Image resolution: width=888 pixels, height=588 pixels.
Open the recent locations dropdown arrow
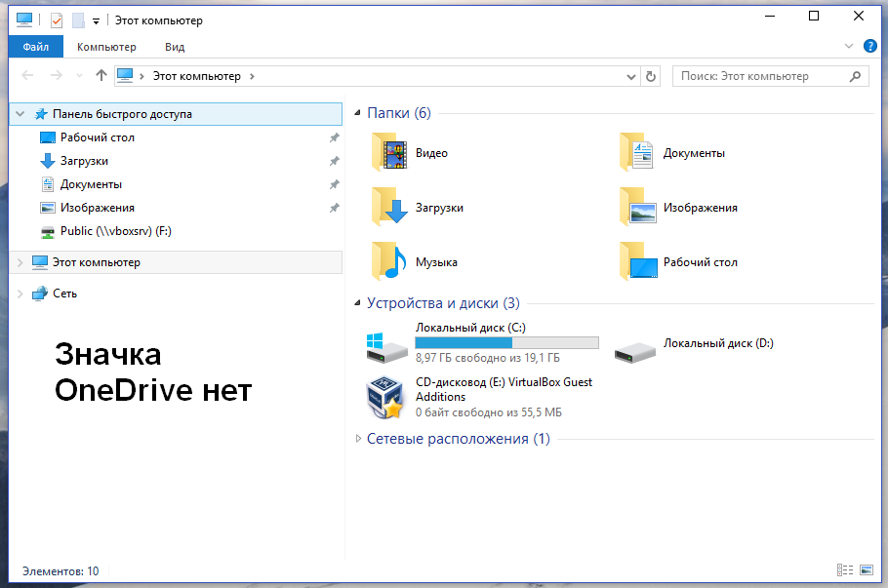pyautogui.click(x=79, y=76)
